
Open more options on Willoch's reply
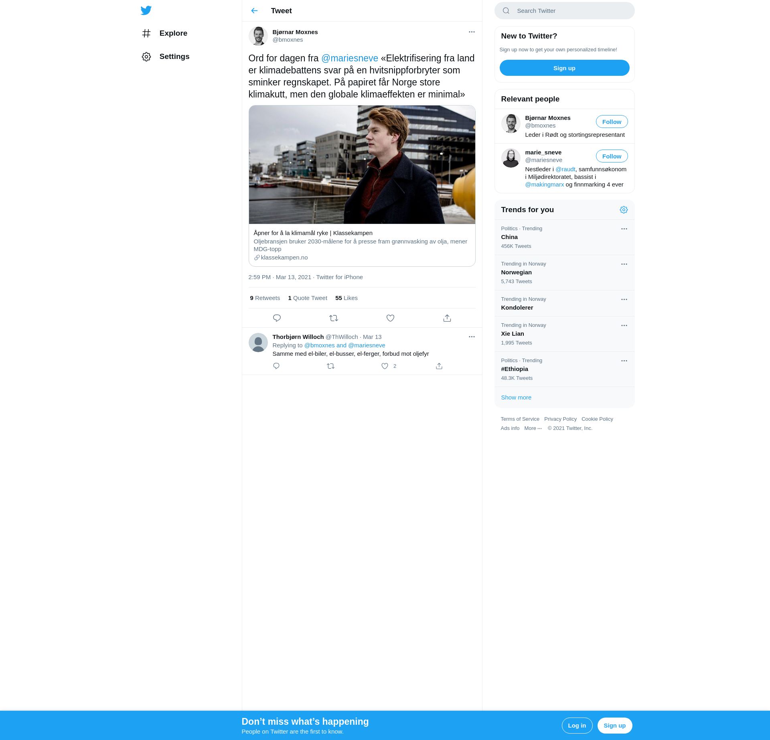pos(472,337)
